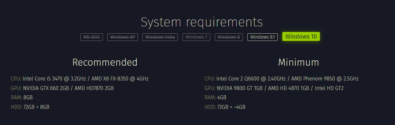This screenshot has width=395, height=125.
Task: Click the Minimum heading
Action: (x=298, y=62)
